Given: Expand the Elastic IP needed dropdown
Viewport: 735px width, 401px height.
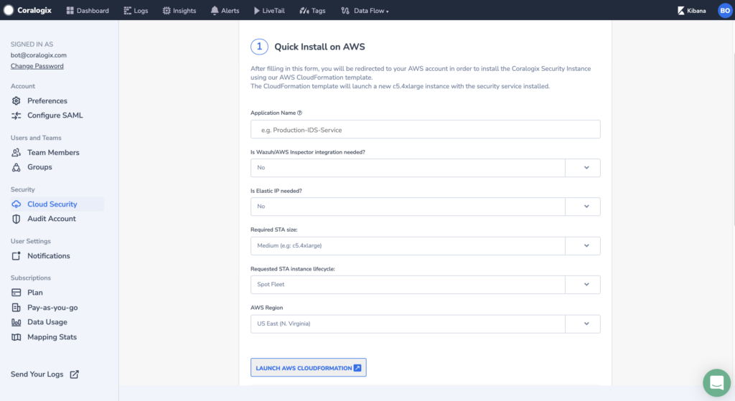Looking at the screenshot, I should 425,207.
